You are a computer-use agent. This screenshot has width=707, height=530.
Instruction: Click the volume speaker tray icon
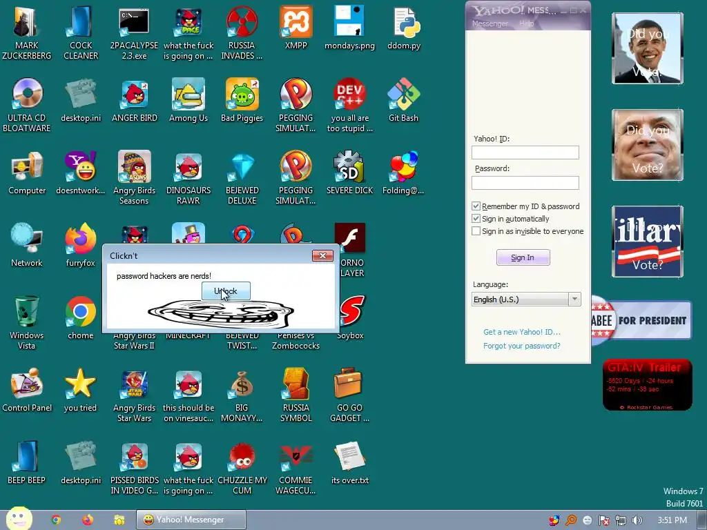(x=637, y=520)
